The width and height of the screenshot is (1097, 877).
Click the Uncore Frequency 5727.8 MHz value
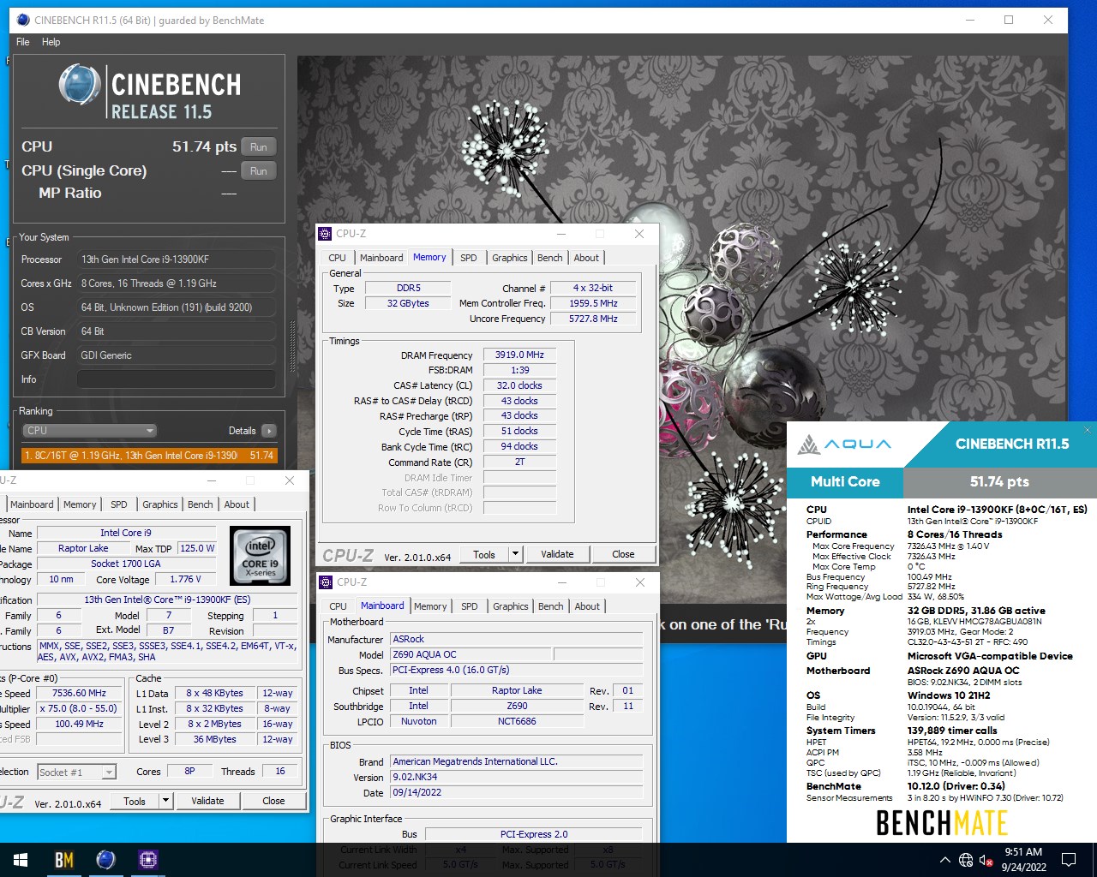click(x=593, y=319)
